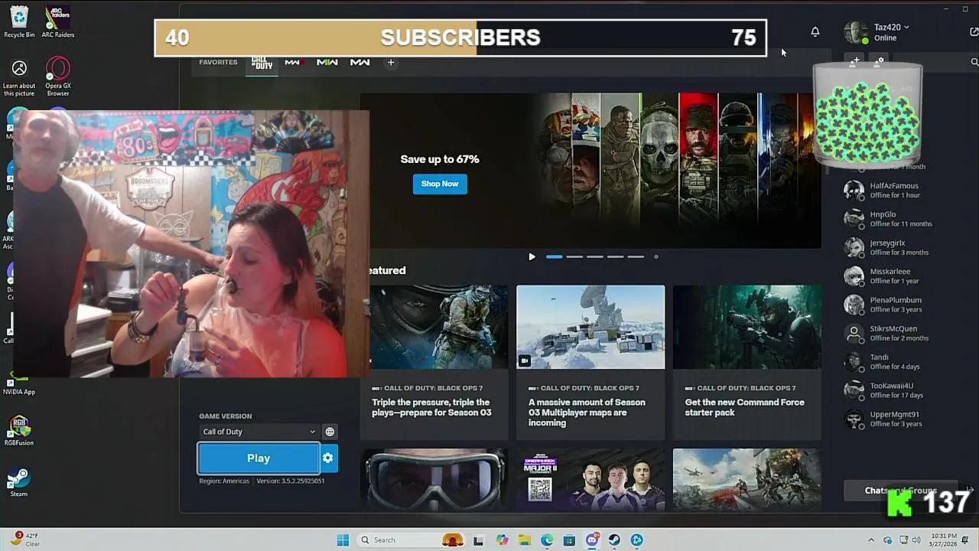Open the Call of Duty game tab
Image resolution: width=979 pixels, height=551 pixels.
pyautogui.click(x=262, y=64)
